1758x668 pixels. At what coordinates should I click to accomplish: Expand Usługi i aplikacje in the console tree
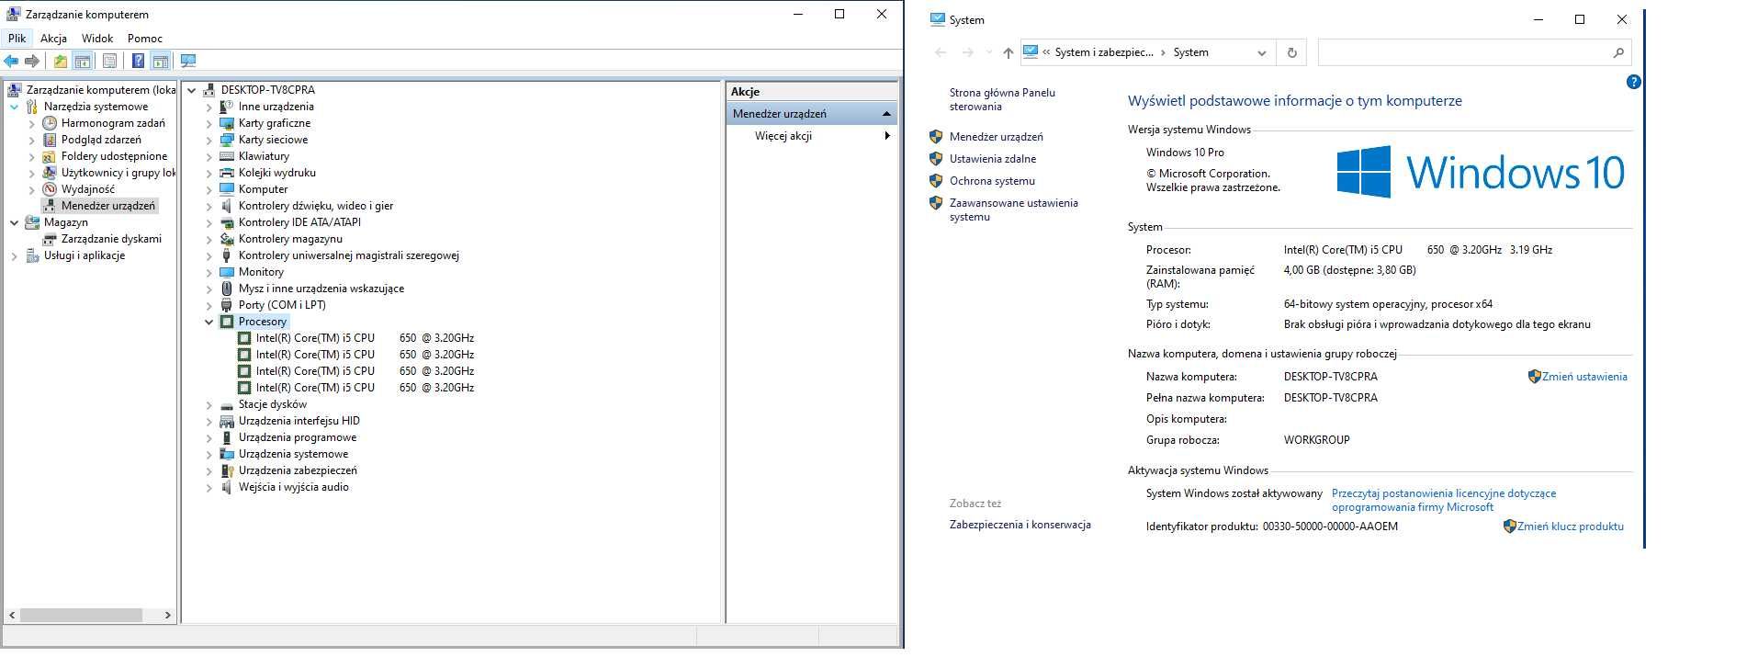[x=14, y=255]
